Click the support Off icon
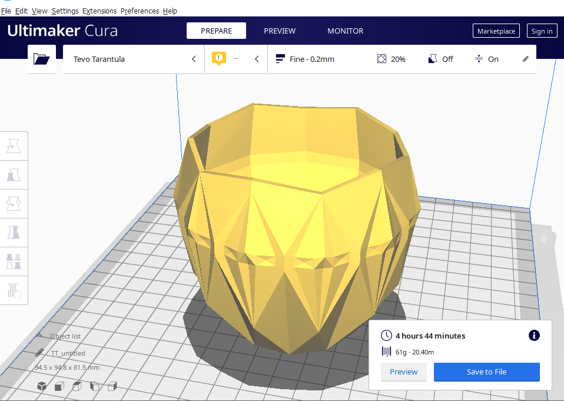The width and height of the screenshot is (564, 401). [x=433, y=59]
